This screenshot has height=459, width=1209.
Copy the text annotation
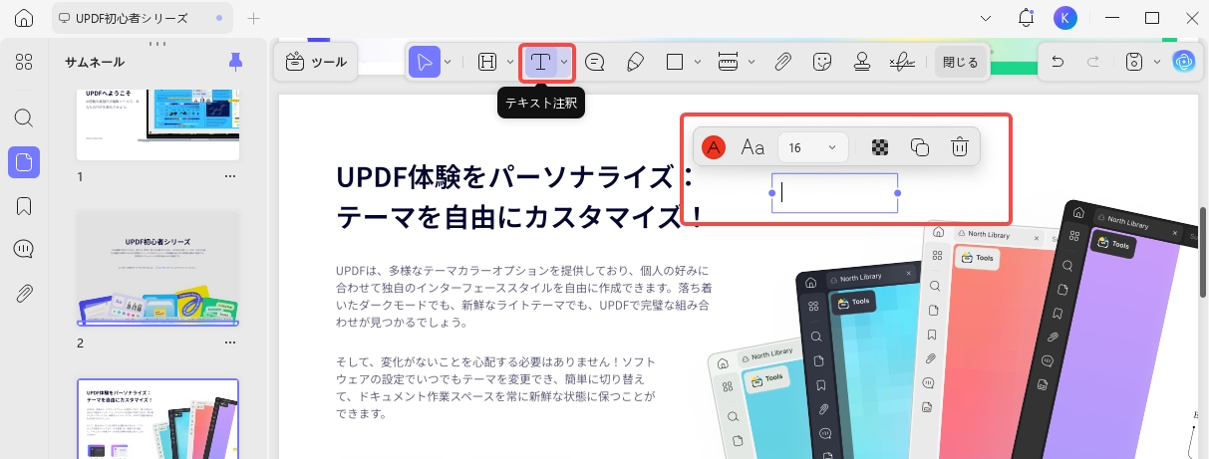pyautogui.click(x=920, y=147)
